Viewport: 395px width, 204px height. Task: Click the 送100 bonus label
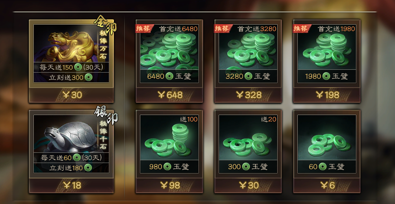(189, 119)
